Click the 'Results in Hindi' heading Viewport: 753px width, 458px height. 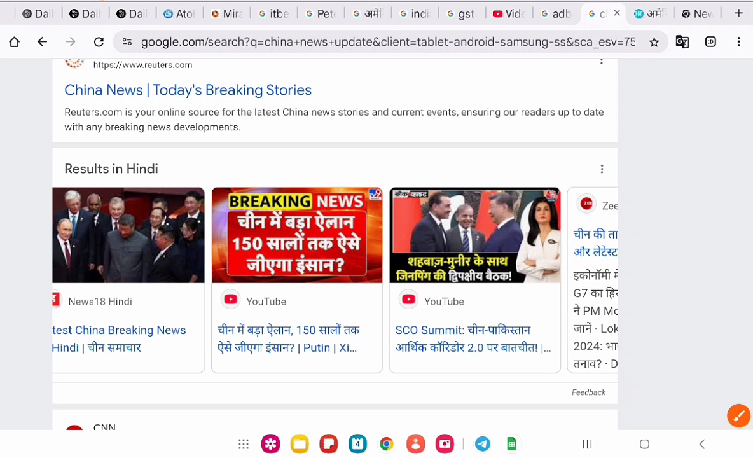[111, 169]
